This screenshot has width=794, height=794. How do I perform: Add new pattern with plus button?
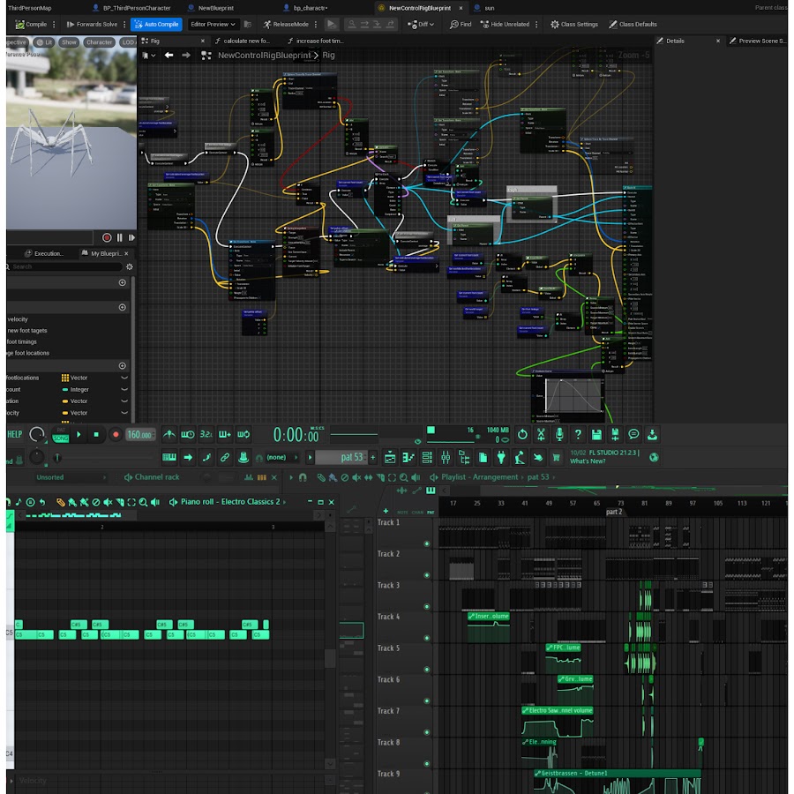pos(373,457)
